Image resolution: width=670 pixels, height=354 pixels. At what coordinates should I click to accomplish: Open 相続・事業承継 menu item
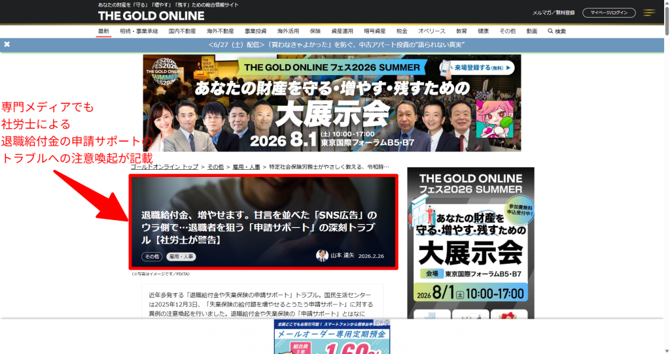(139, 31)
